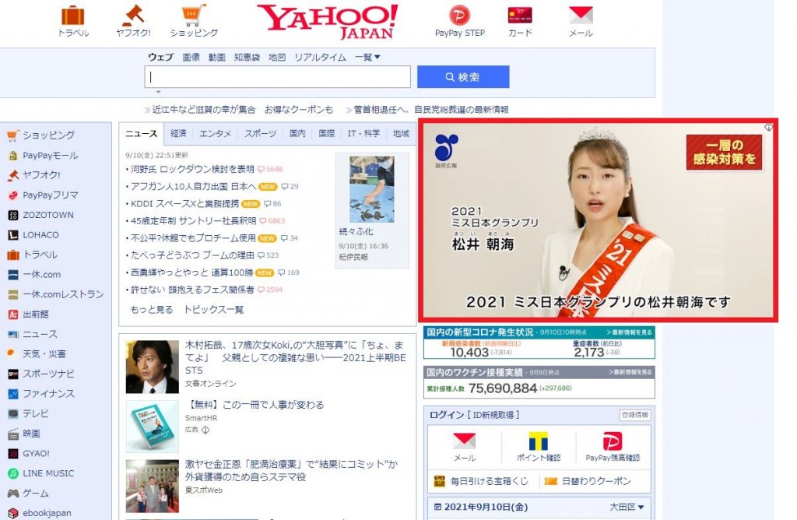Open the 大田区 region dropdown

coord(627,507)
